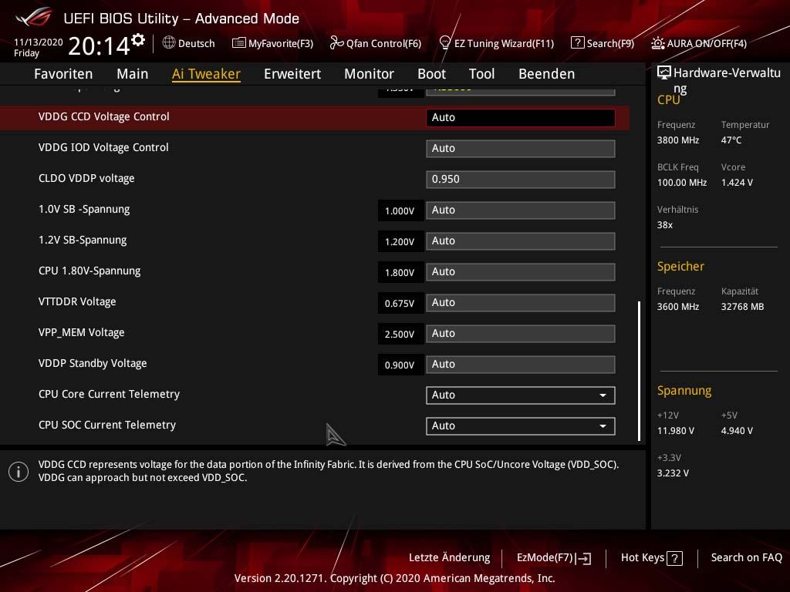
Task: Open Qfan Control fan icon
Action: (336, 43)
